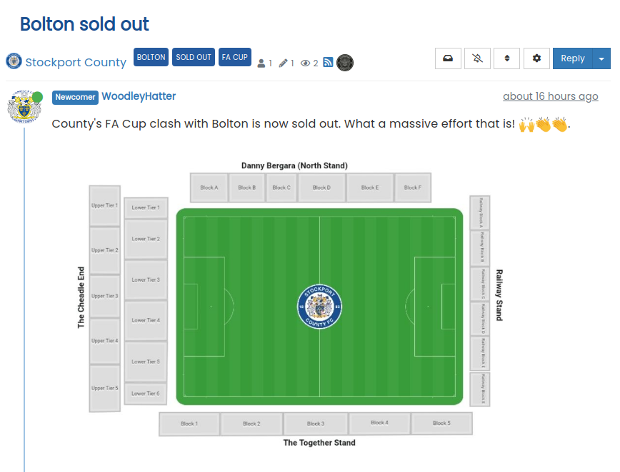Click the dark participant avatar in the header
The image size is (620, 472).
click(x=345, y=63)
